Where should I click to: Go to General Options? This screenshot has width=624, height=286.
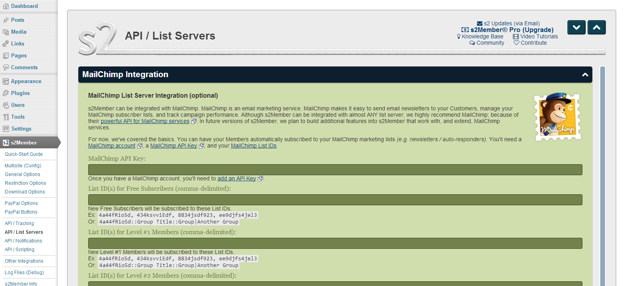pyautogui.click(x=23, y=174)
